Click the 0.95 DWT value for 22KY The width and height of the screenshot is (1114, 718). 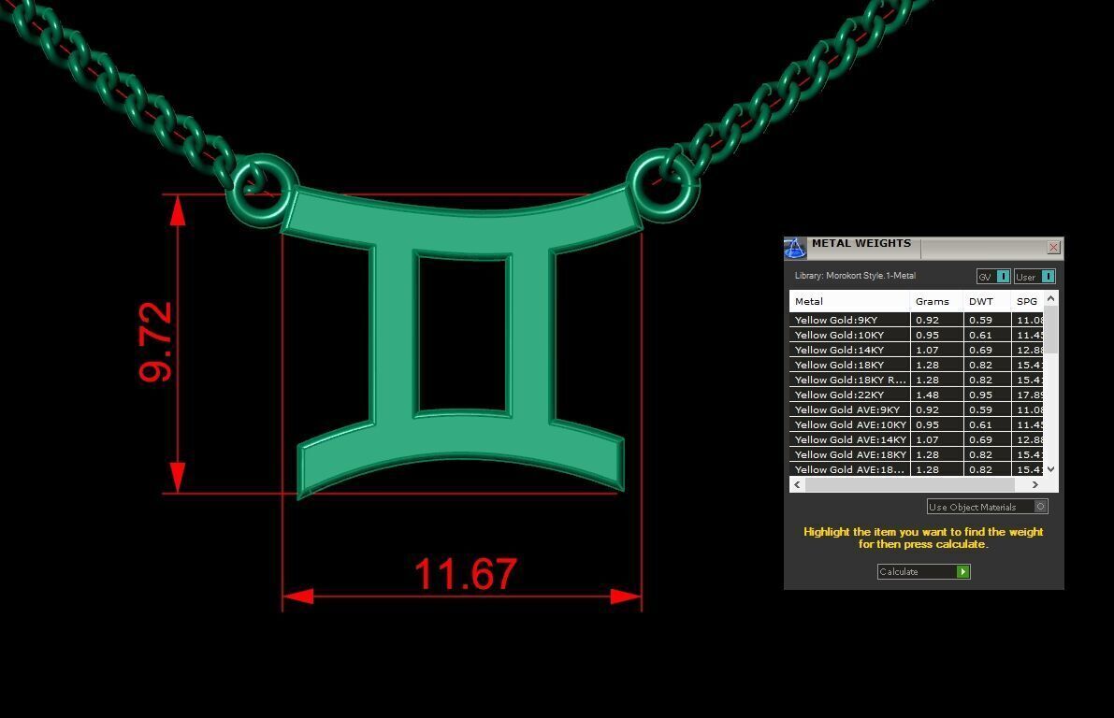(980, 395)
